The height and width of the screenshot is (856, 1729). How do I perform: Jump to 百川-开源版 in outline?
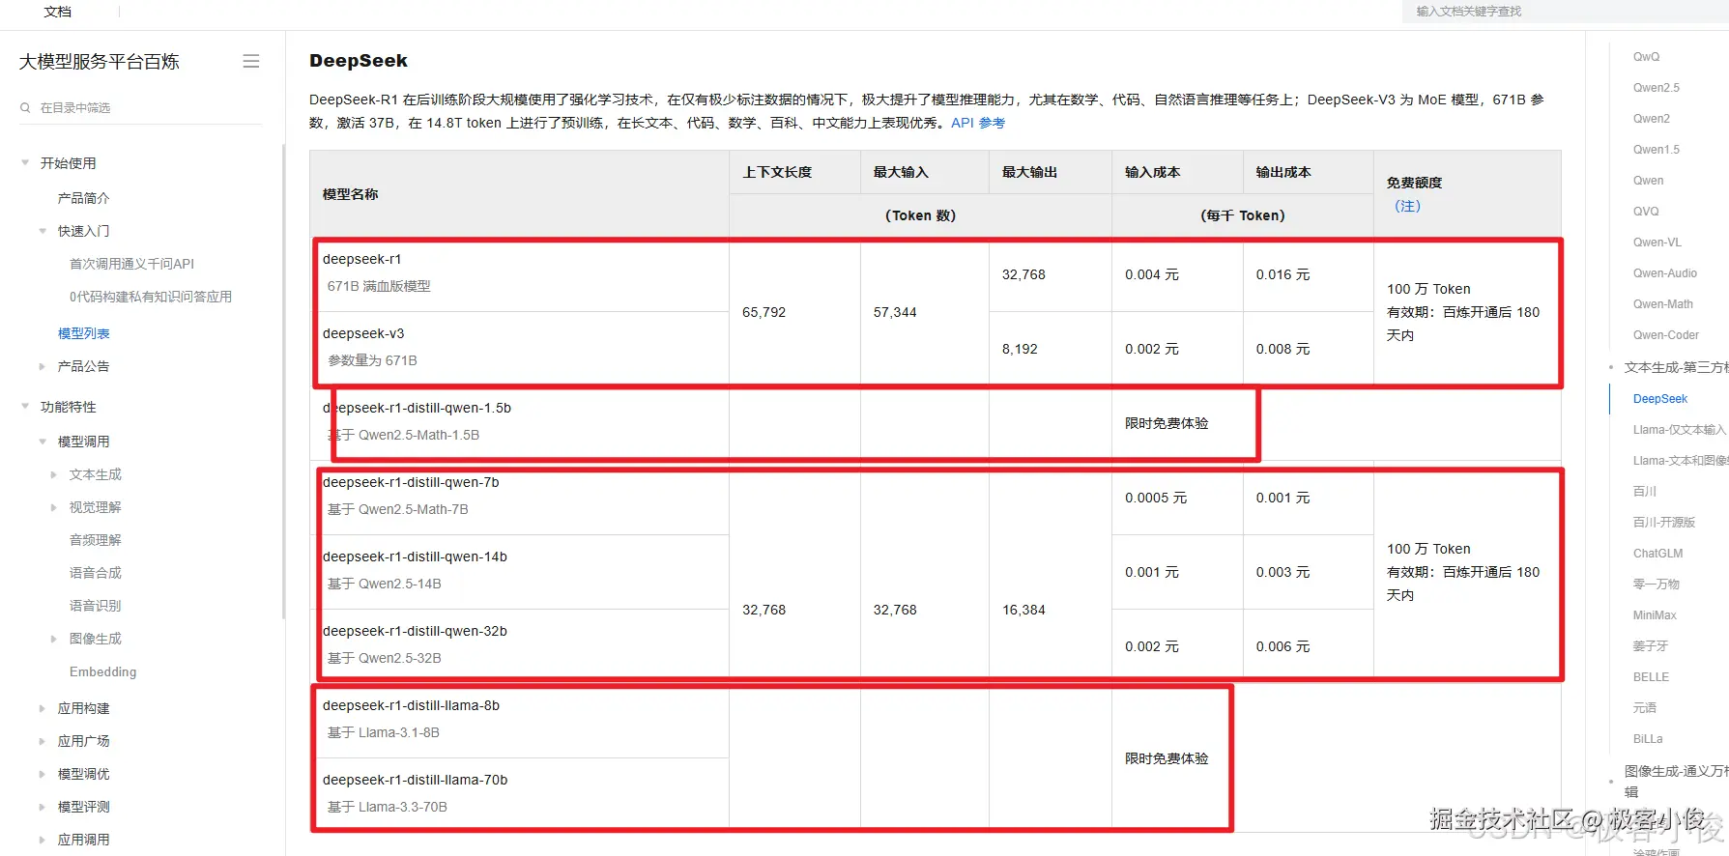(1664, 523)
